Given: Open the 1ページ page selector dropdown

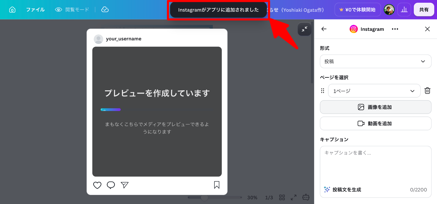Looking at the screenshot, I should [374, 91].
